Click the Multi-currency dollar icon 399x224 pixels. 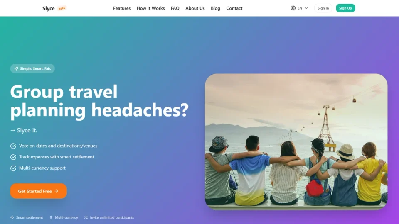51,217
